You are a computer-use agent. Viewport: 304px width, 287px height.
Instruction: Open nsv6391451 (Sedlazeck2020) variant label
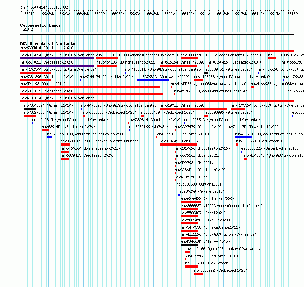pos(68,127)
